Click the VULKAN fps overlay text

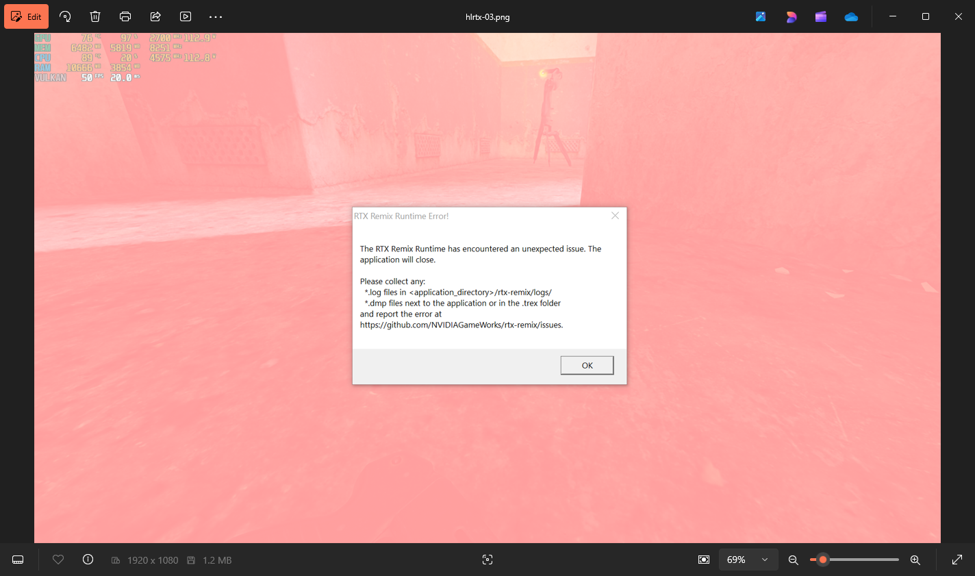point(51,77)
